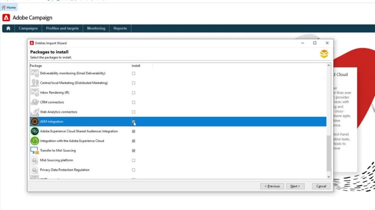Click the package list scroll down arrow

328,177
